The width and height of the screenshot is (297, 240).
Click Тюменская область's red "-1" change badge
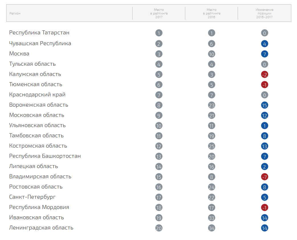click(x=265, y=85)
